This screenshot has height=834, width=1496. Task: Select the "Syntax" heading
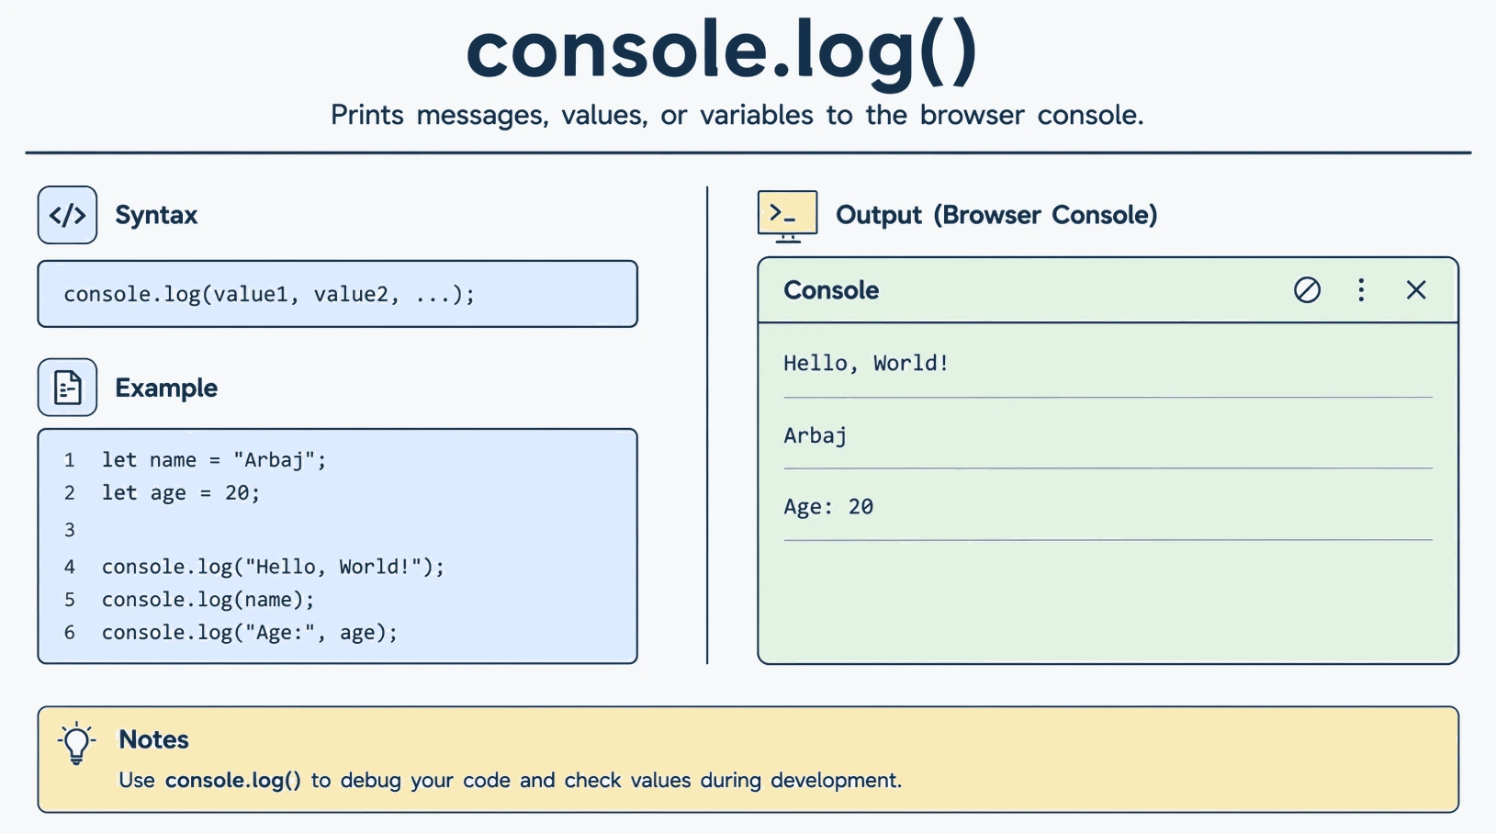pyautogui.click(x=156, y=215)
